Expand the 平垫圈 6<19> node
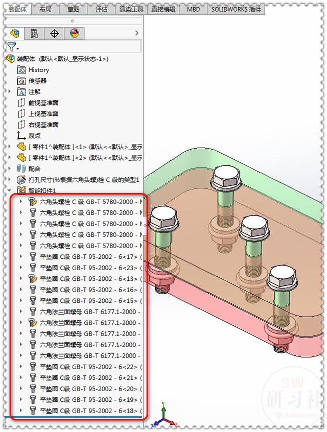This screenshot has height=432, width=327. pyautogui.click(x=21, y=399)
